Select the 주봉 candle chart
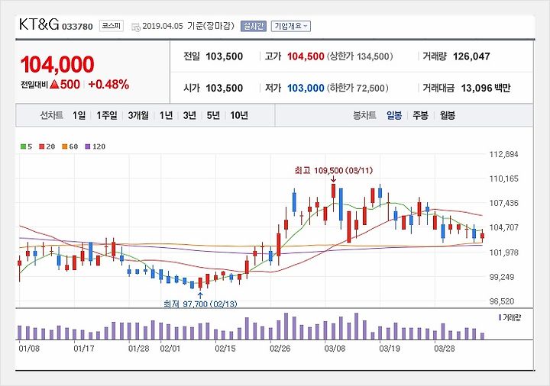 [420, 115]
